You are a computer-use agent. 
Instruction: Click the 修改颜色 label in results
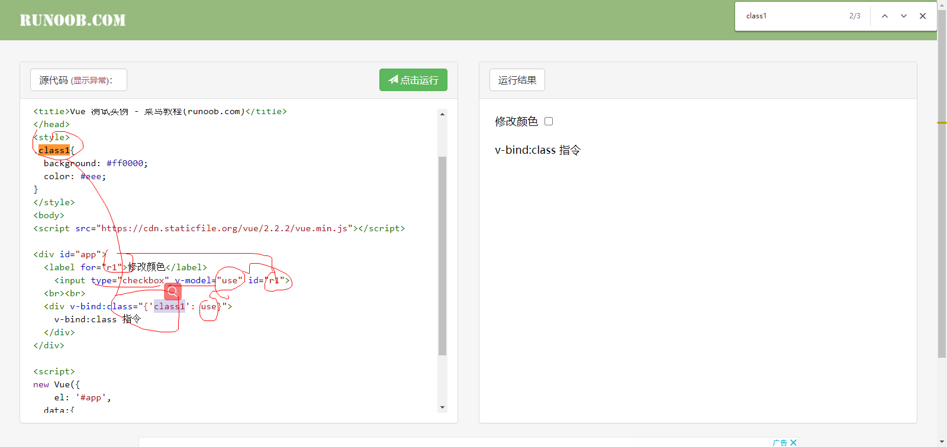pyautogui.click(x=516, y=121)
